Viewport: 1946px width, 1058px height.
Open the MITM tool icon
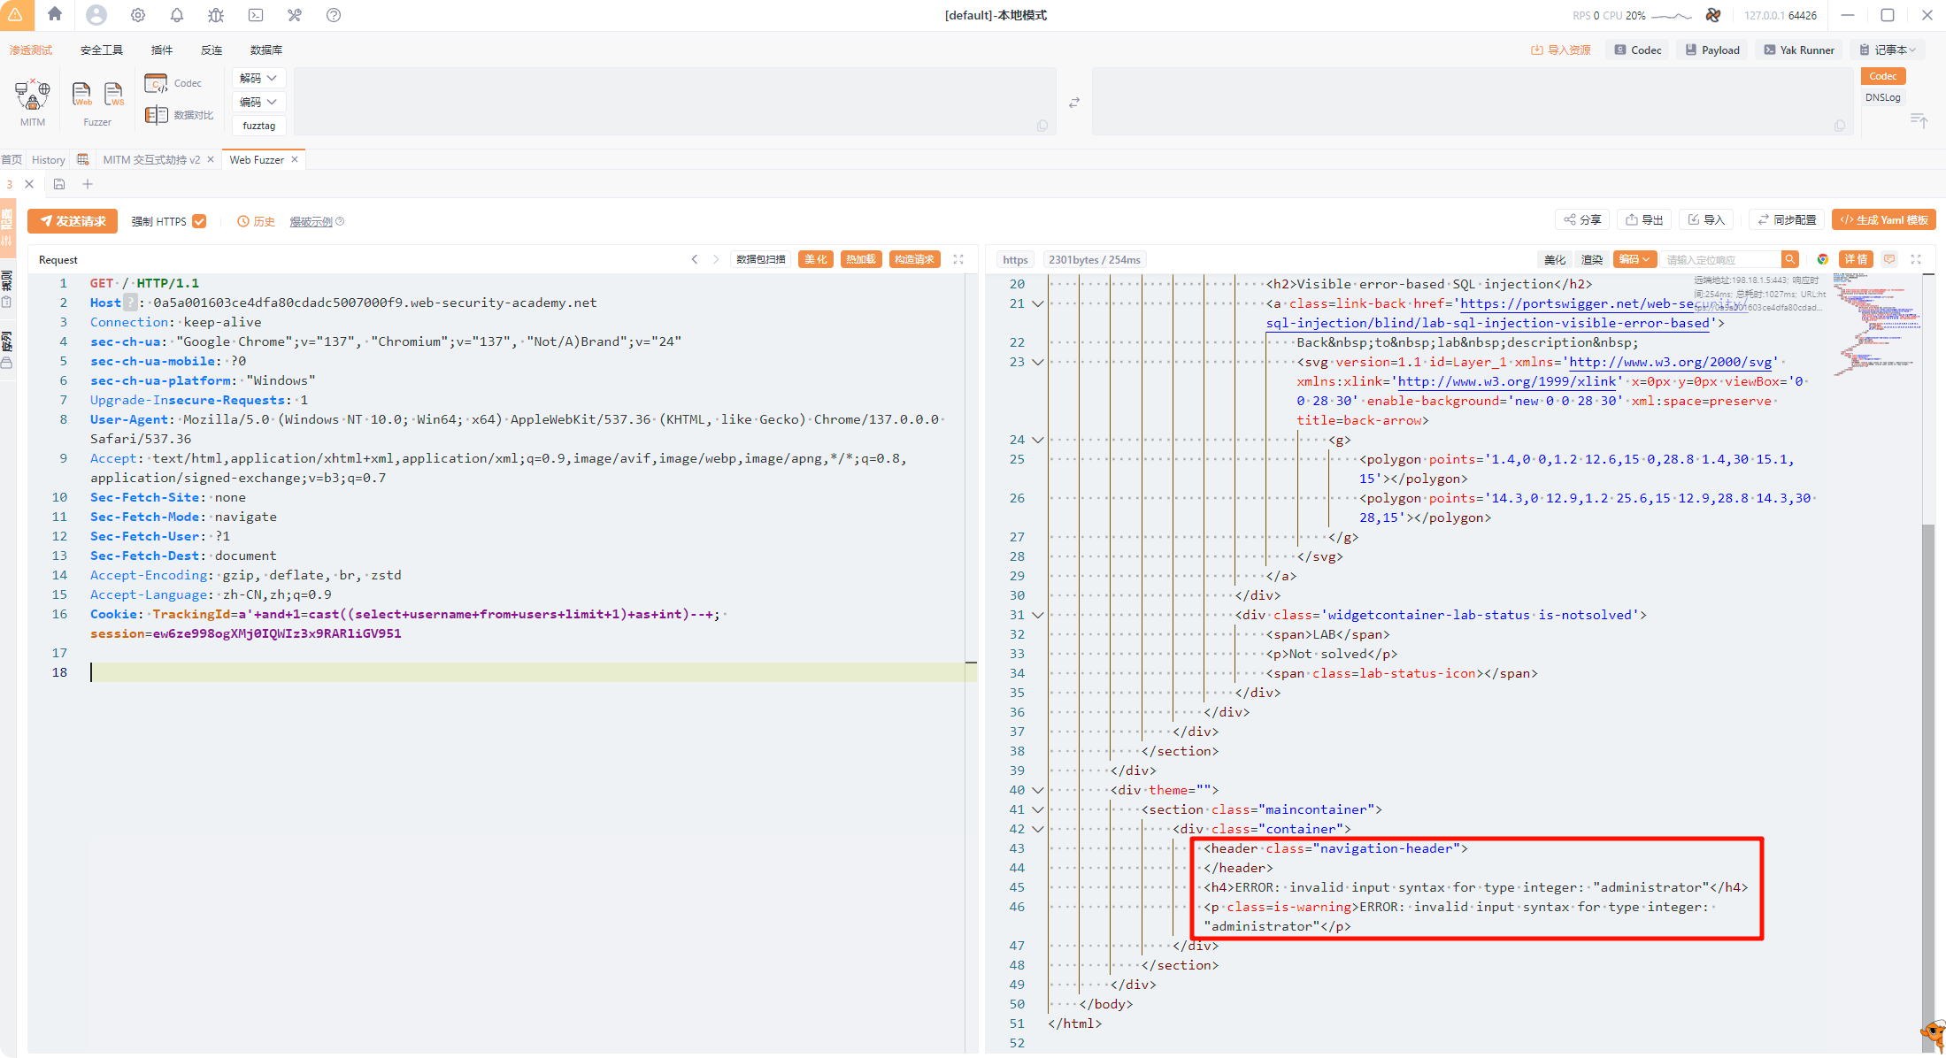[33, 95]
